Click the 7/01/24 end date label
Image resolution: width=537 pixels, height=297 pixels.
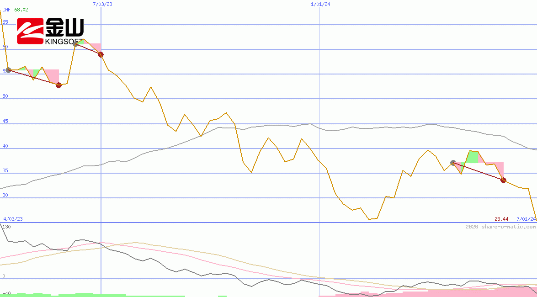coord(526,219)
